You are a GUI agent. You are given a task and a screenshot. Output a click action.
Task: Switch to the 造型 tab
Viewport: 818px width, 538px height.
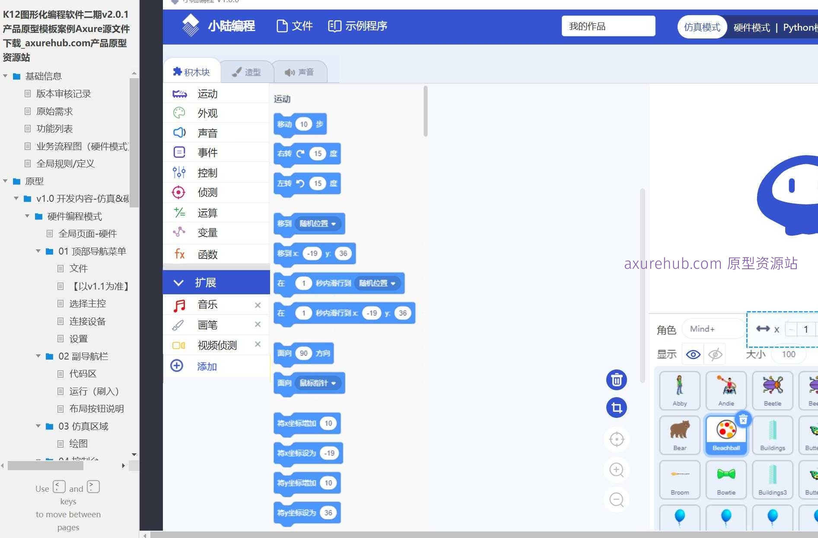247,72
